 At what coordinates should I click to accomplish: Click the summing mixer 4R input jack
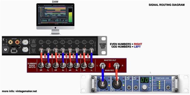coord(70,66)
